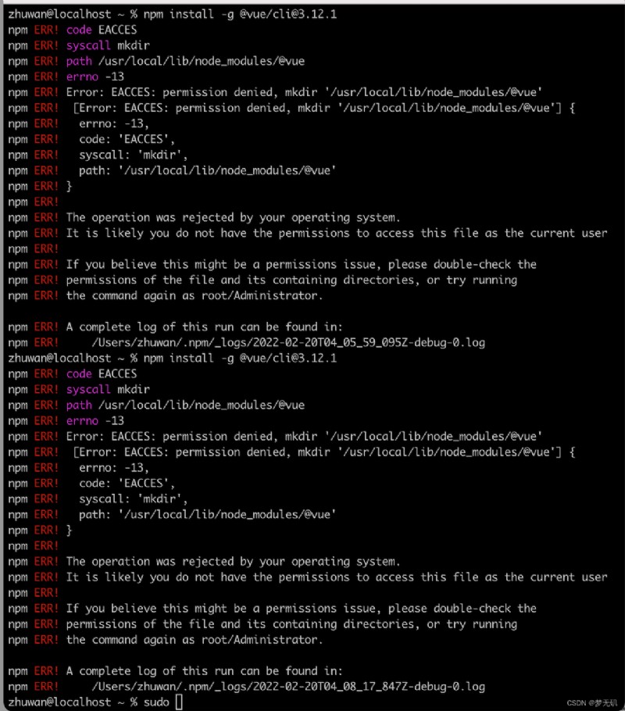Click the zhuwan@localhost prompt on the sudo line
Image resolution: width=625 pixels, height=711 pixels.
(x=59, y=702)
